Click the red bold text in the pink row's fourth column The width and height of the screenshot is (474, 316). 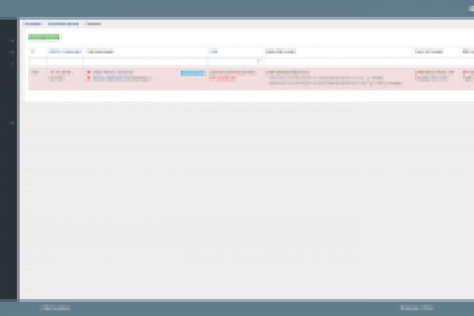pos(223,78)
